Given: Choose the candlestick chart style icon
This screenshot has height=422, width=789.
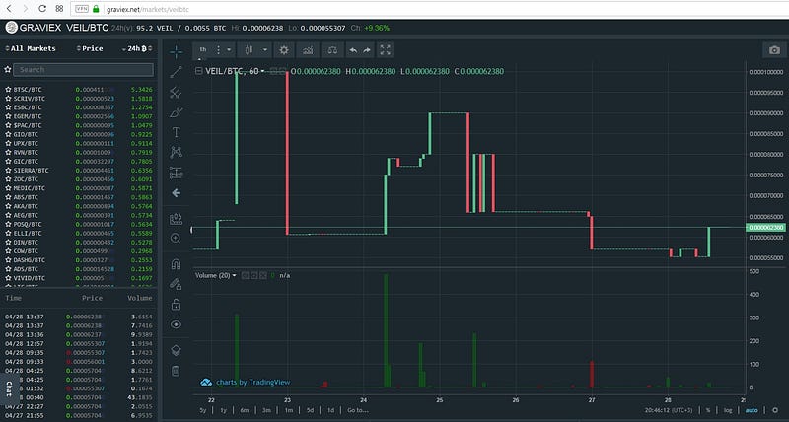Looking at the screenshot, I should tap(249, 50).
